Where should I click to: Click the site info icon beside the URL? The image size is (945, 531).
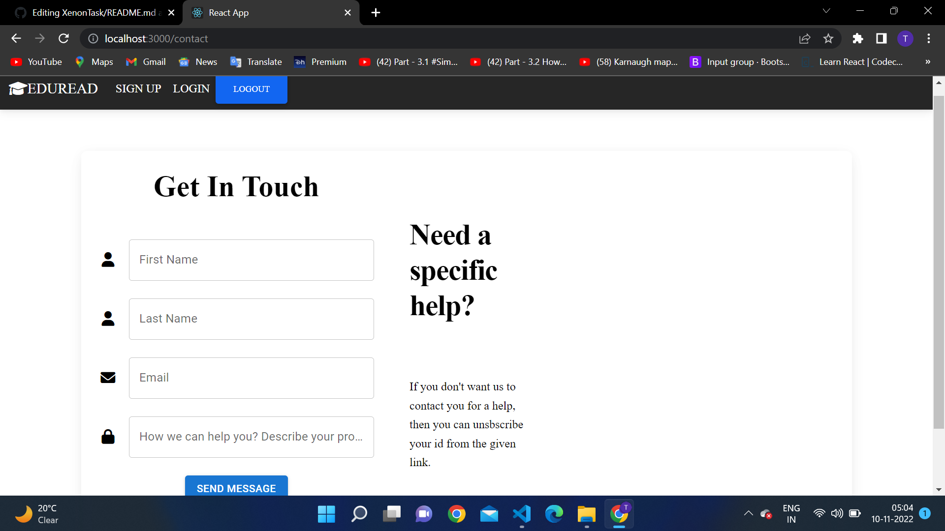click(93, 38)
